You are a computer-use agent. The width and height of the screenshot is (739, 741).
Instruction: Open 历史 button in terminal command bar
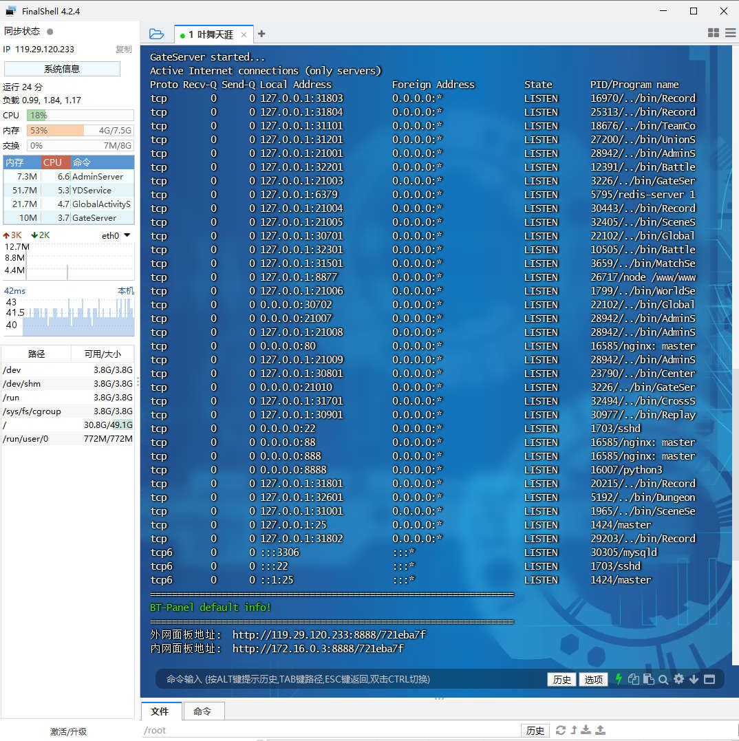(561, 680)
